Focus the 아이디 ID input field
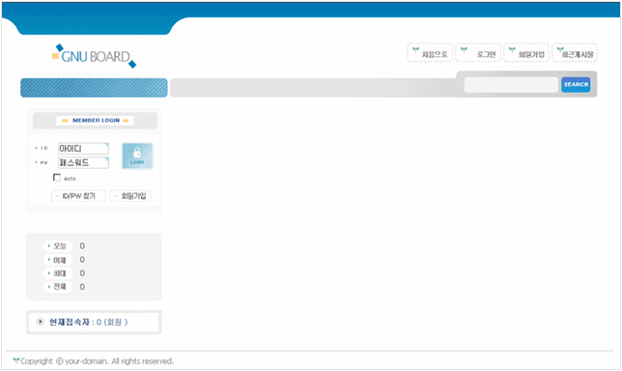This screenshot has height=371, width=622. (x=83, y=149)
